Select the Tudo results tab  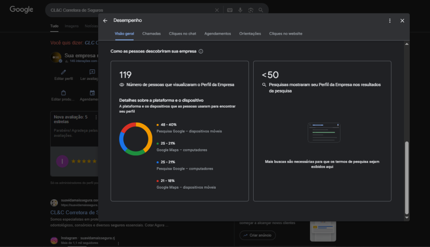(x=54, y=26)
